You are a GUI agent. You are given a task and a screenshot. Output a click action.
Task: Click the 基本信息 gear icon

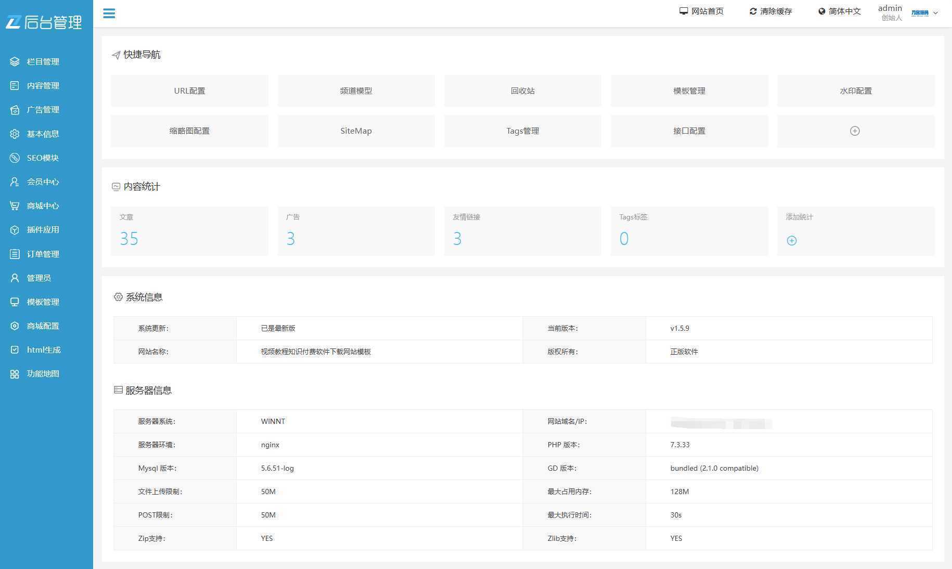pos(15,134)
